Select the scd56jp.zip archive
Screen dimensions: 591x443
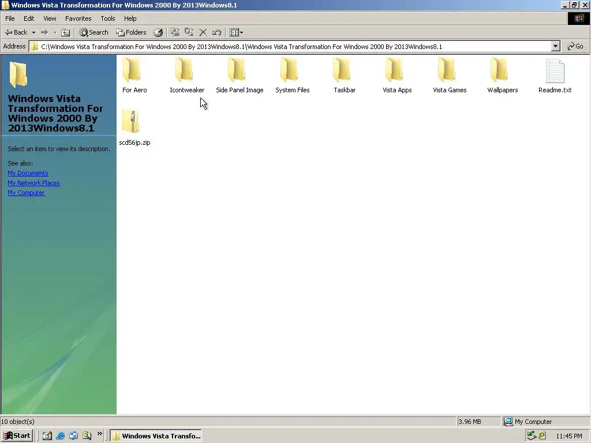pyautogui.click(x=134, y=128)
